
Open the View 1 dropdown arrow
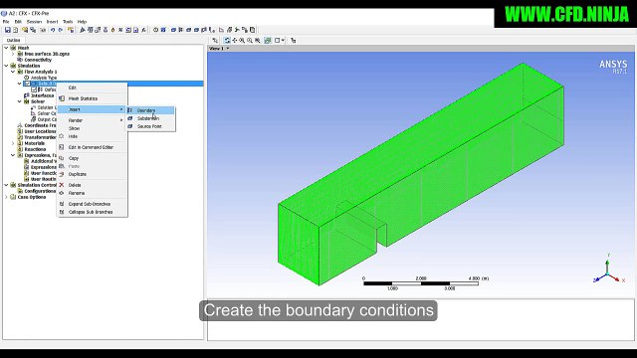point(228,49)
